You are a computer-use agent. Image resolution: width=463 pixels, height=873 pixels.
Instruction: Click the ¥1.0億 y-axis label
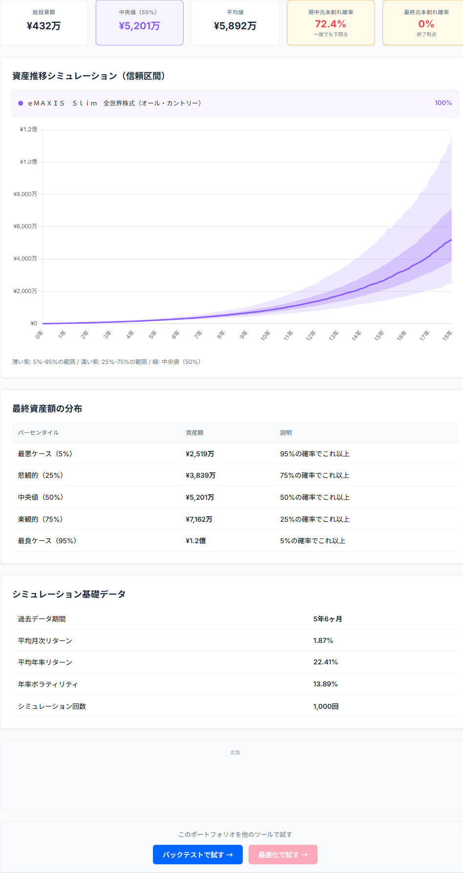(x=28, y=162)
